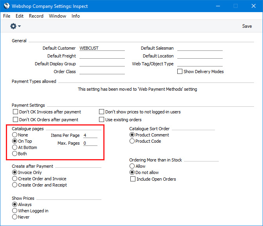Open the gear operations menu
This screenshot has height=226, width=263.
(x=13, y=26)
